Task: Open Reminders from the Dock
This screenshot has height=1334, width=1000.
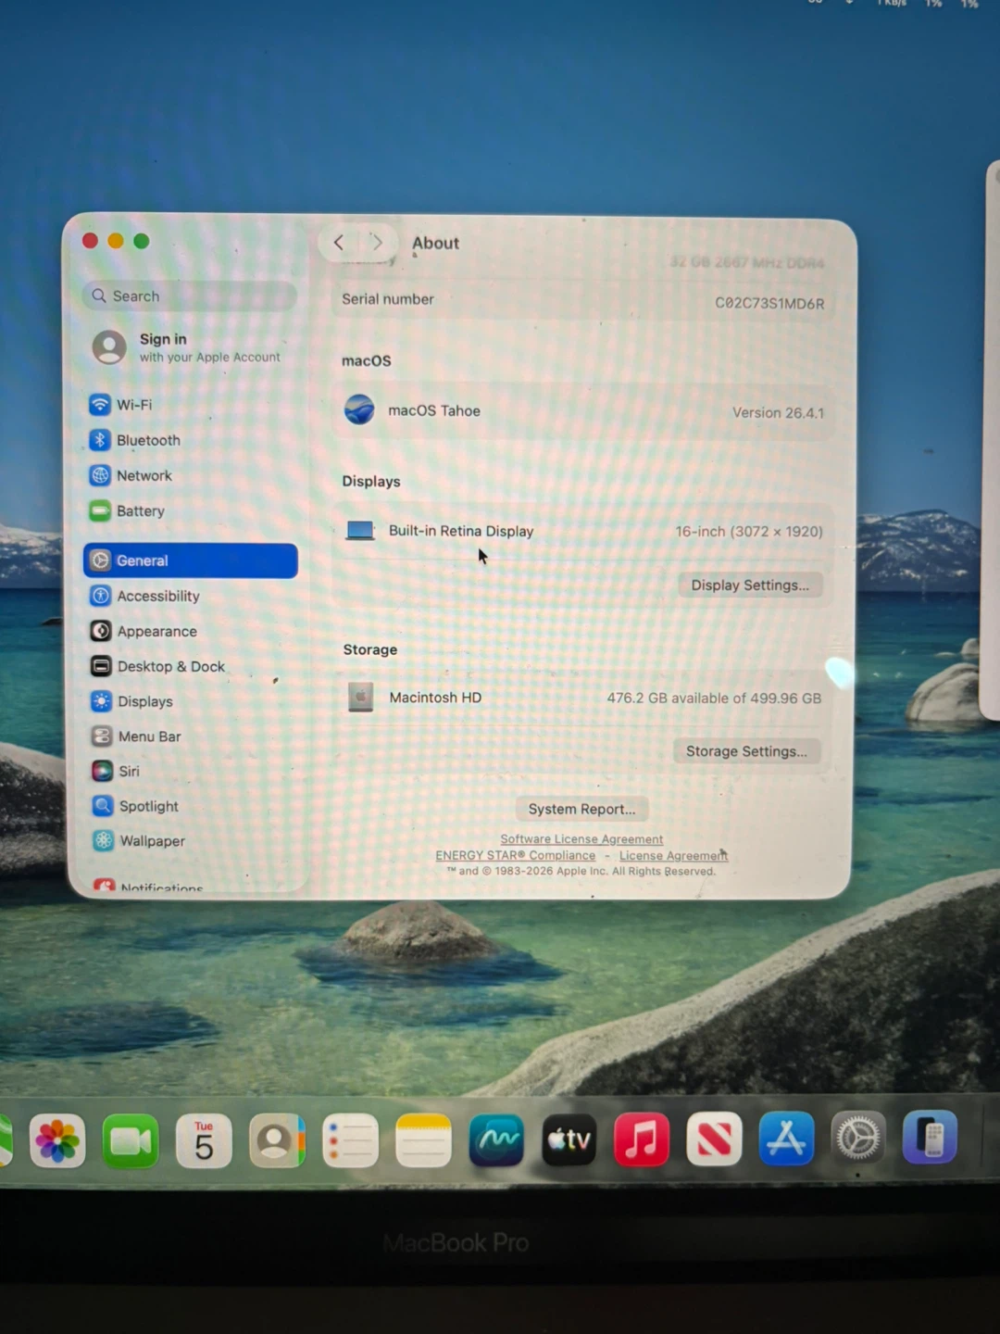Action: coord(350,1140)
